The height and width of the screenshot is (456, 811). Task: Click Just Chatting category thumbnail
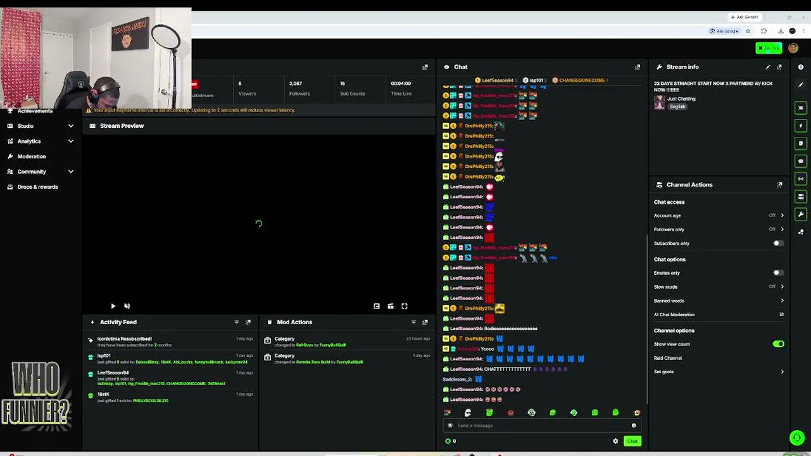point(660,103)
